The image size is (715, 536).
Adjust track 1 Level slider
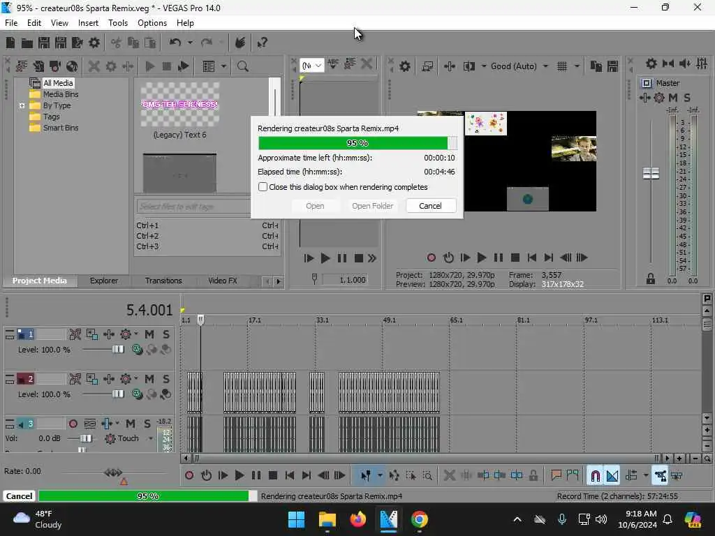pyautogui.click(x=117, y=350)
